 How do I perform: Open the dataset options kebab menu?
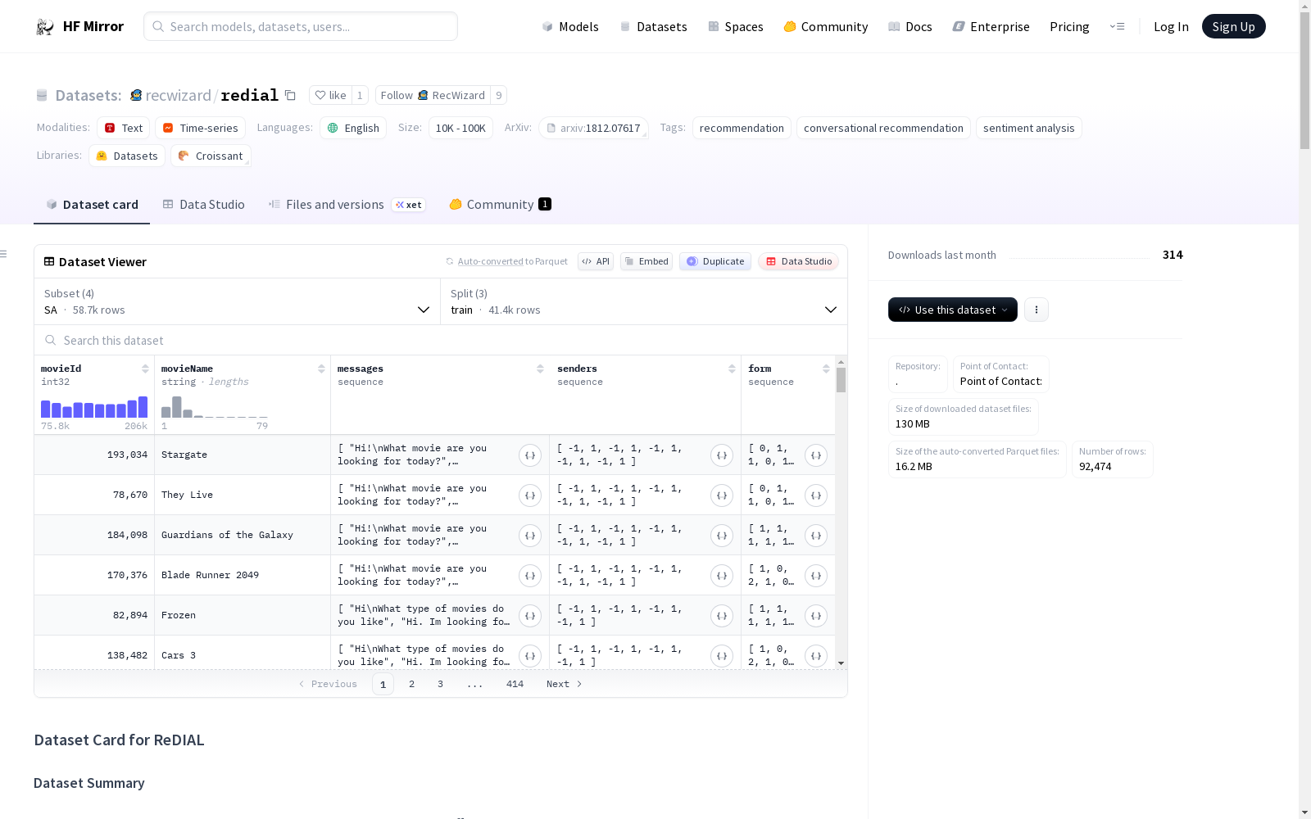coord(1037,310)
